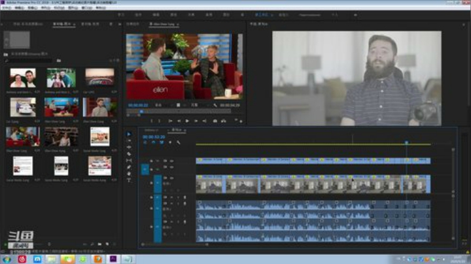This screenshot has width=471, height=264.
Task: Select the Hand tool
Action: click(129, 174)
